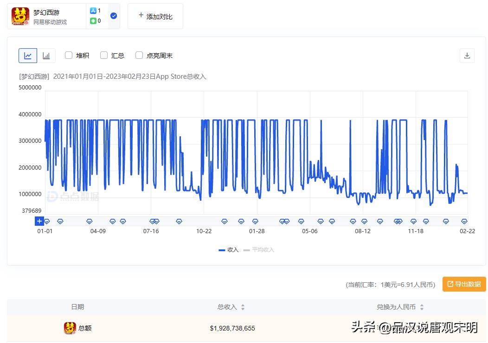The image size is (488, 343).
Task: Click the 添加对比 comparison button
Action: pos(155,15)
